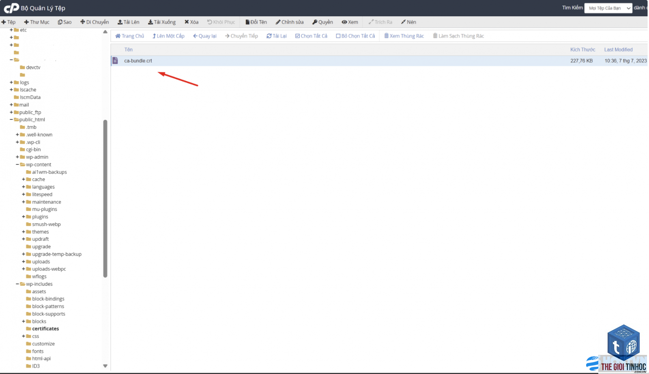
Task: Create a new folder with Thư Mục
Action: pyautogui.click(x=37, y=22)
